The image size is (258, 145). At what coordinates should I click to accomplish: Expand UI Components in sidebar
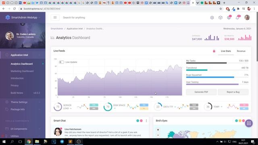(x=23, y=129)
